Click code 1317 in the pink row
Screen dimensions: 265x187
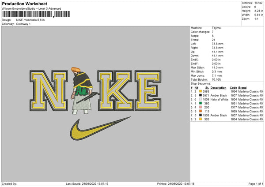(x=234, y=107)
